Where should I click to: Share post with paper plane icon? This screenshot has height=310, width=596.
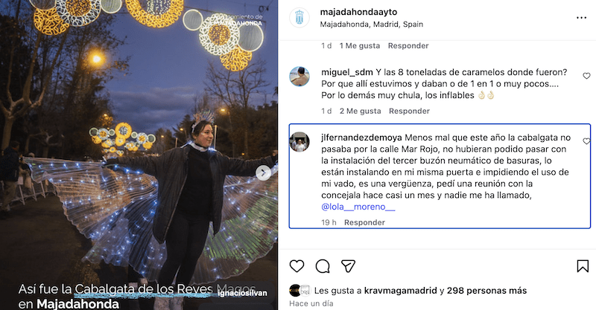tap(348, 266)
